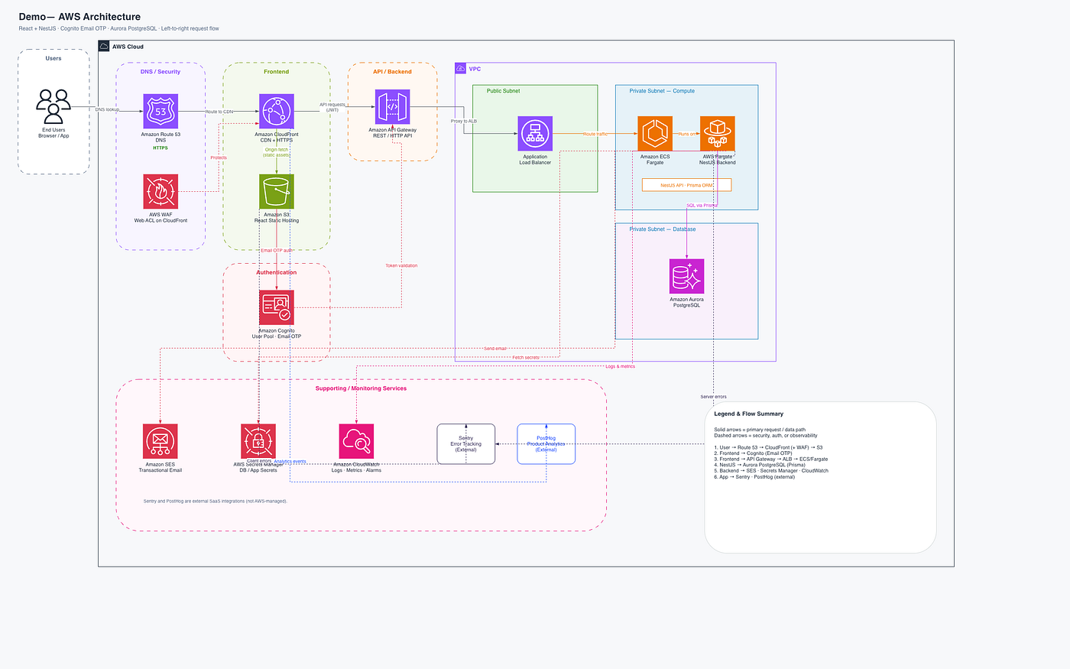This screenshot has height=669, width=1070.
Task: Click the 'Send email' edge label
Action: point(495,349)
